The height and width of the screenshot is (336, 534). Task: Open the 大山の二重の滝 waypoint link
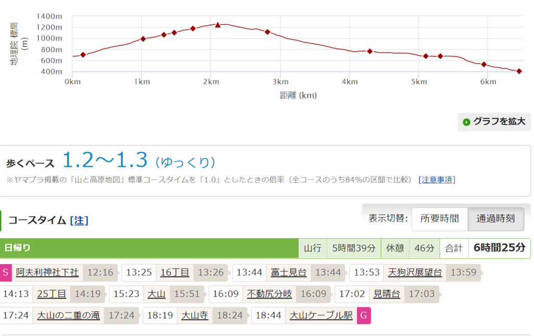68,316
